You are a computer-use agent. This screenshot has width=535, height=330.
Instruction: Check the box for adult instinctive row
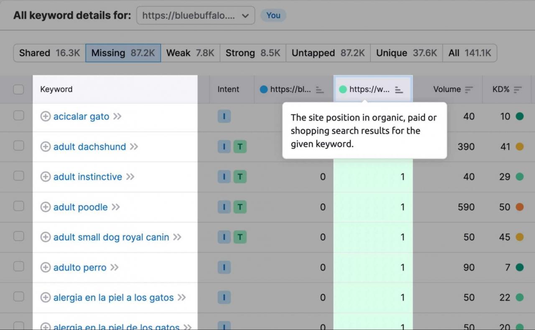18,176
